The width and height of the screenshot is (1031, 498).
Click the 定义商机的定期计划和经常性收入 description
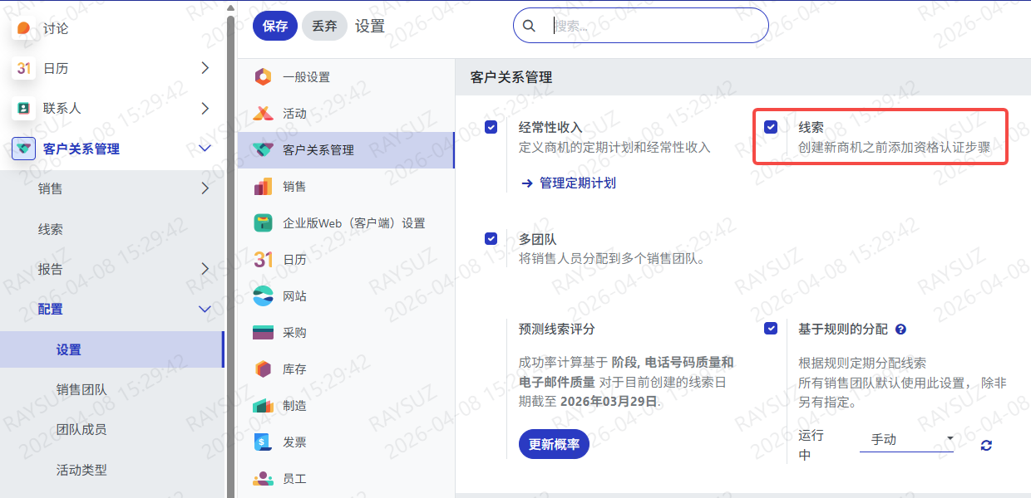tap(614, 147)
